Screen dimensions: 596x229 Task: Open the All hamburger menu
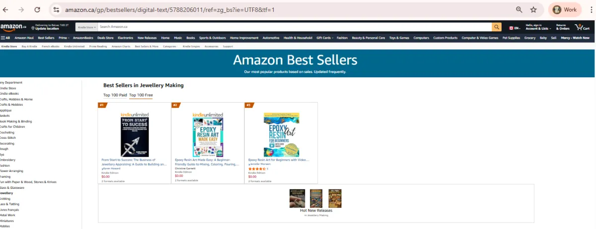tap(5, 38)
